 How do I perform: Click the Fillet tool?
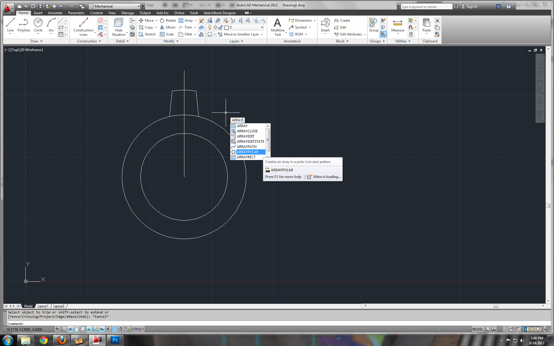[x=185, y=34]
